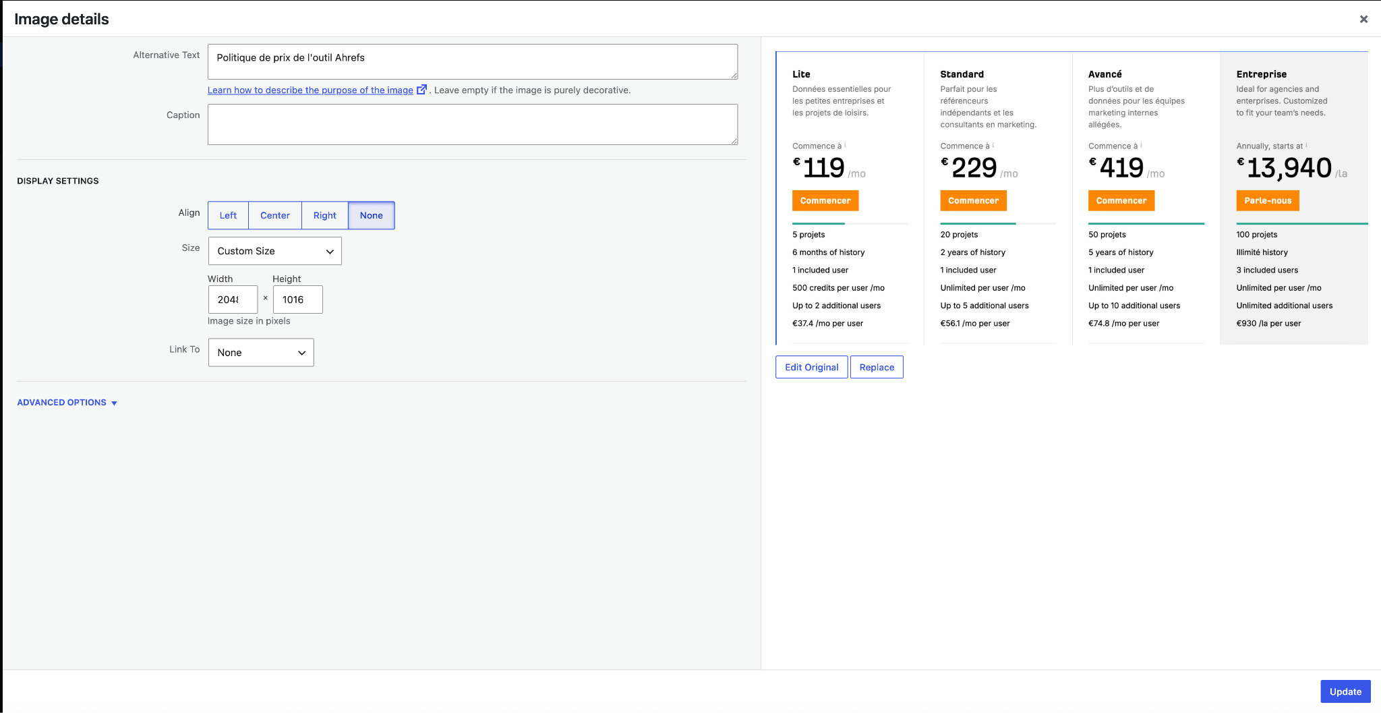Expand Advanced Options section

point(67,403)
